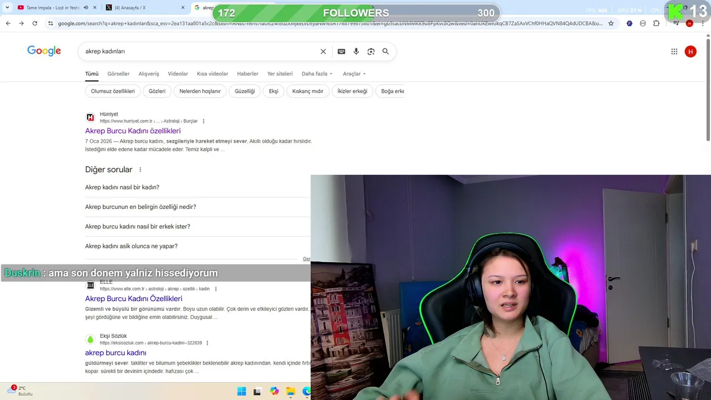Switch to the Tame Impala YouTube tab

[x=53, y=8]
